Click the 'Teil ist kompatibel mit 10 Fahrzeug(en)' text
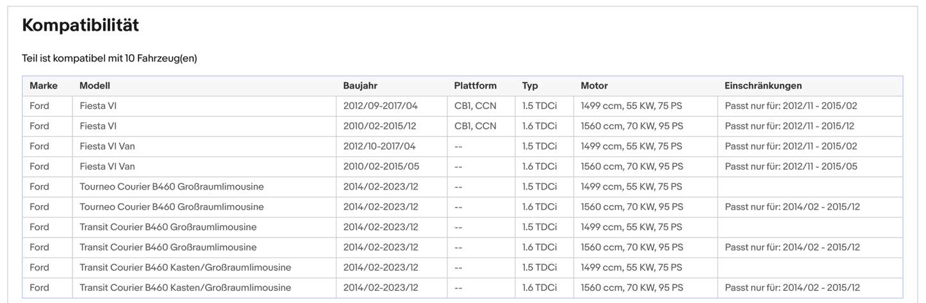The height and width of the screenshot is (303, 926). pyautogui.click(x=110, y=58)
